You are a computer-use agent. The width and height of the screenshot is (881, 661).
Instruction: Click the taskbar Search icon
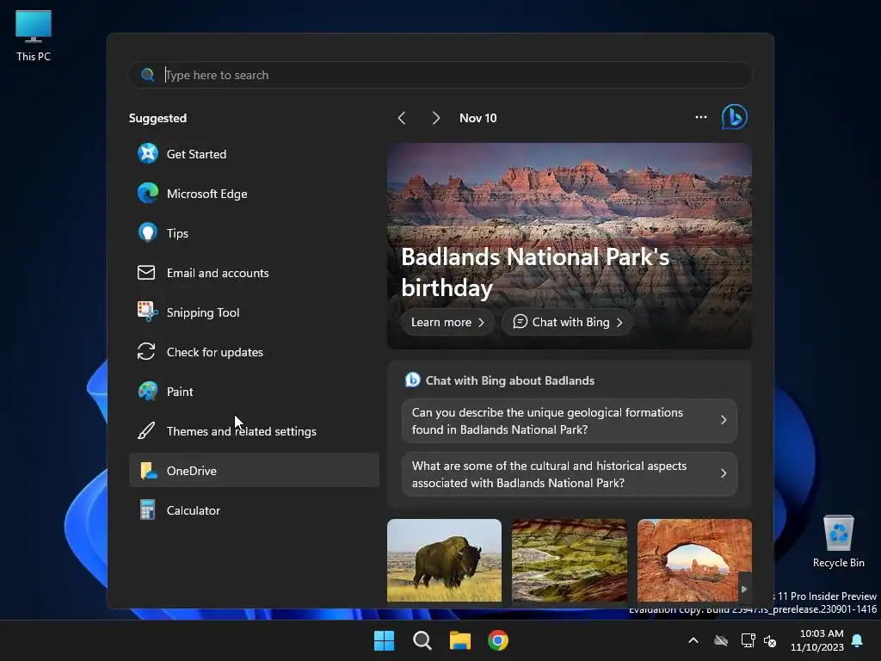422,640
